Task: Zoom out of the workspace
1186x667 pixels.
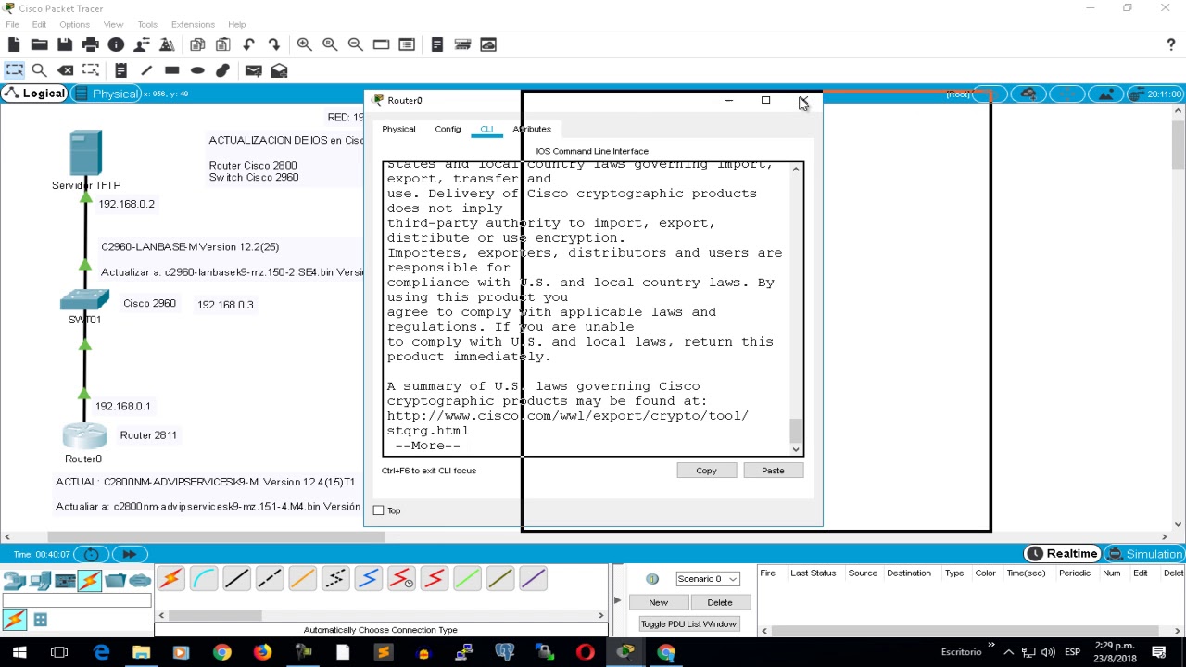Action: coord(355,44)
